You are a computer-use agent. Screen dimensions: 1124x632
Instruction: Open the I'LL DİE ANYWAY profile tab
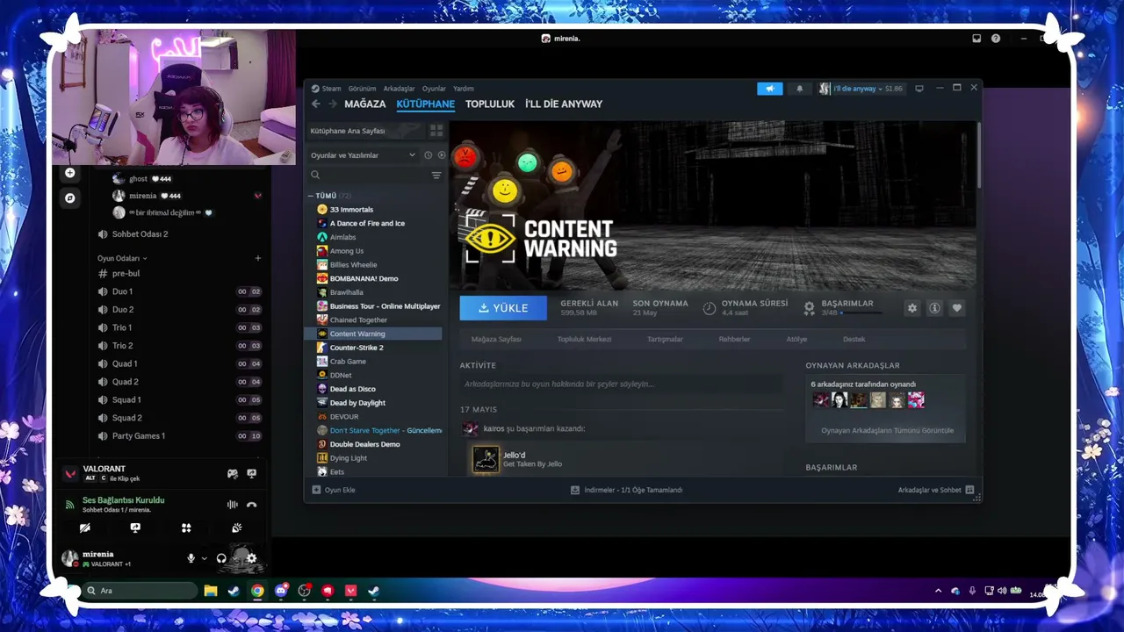pos(564,104)
